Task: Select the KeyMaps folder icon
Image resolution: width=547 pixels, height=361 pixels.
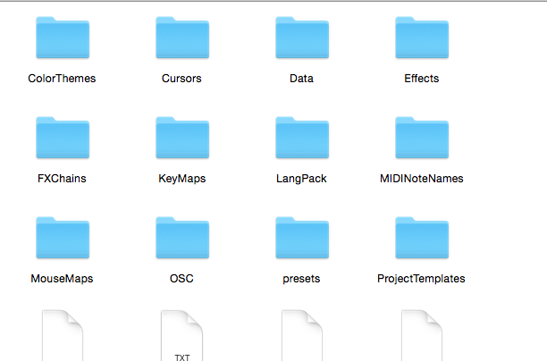Action: click(x=182, y=138)
